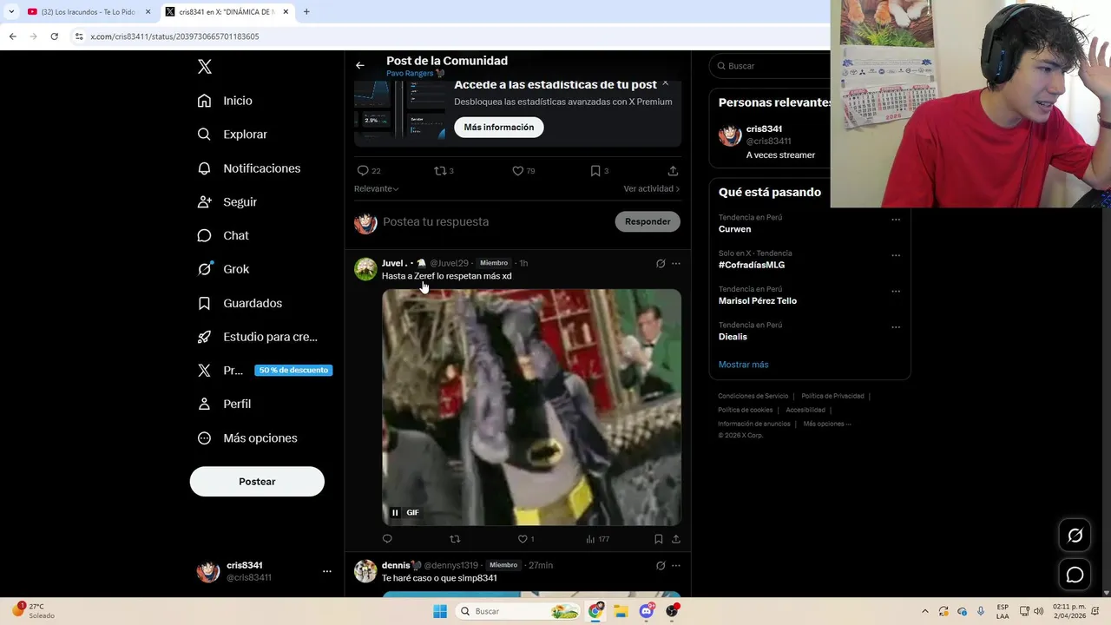
Task: Open Chat from sidebar
Action: pyautogui.click(x=223, y=235)
